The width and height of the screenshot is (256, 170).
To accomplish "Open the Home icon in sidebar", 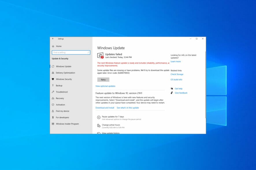I will tap(53, 46).
